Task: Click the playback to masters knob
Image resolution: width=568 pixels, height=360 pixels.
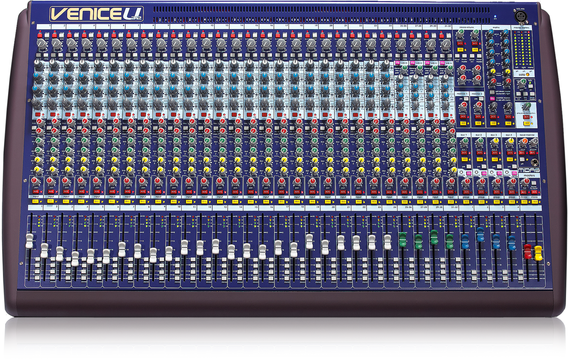Action: pos(527,106)
